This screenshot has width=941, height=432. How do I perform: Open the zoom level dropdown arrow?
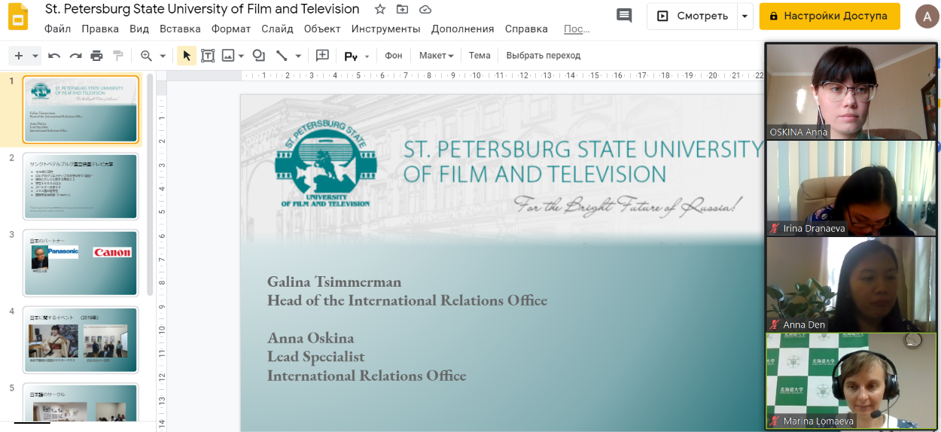163,56
